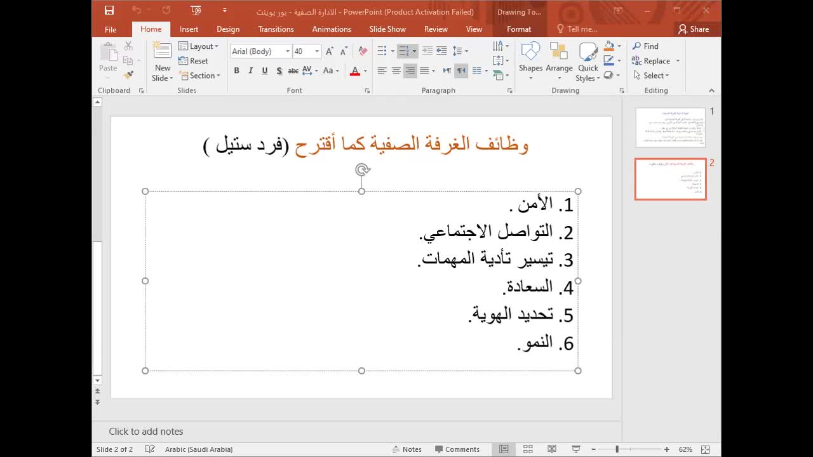This screenshot has width=813, height=457.
Task: Save the presentation from the Quick Access Toolbar
Action: click(x=109, y=10)
